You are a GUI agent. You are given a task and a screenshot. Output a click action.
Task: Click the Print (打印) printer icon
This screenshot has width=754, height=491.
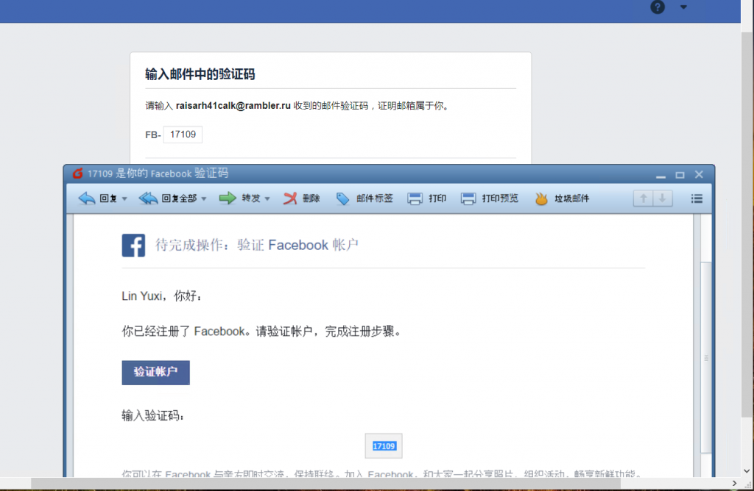click(415, 198)
